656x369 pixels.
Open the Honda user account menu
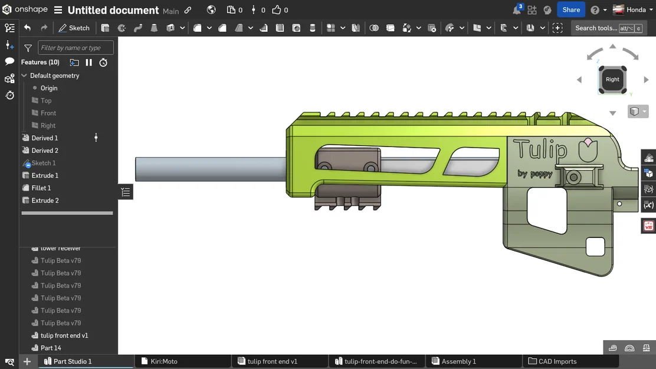pos(632,9)
